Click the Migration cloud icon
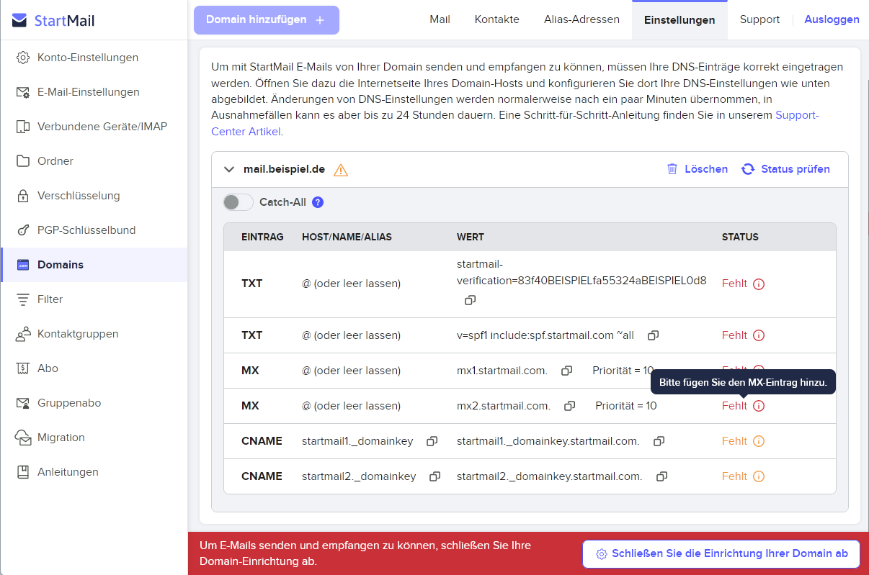Screen dimensions: 869x575 click(x=23, y=438)
